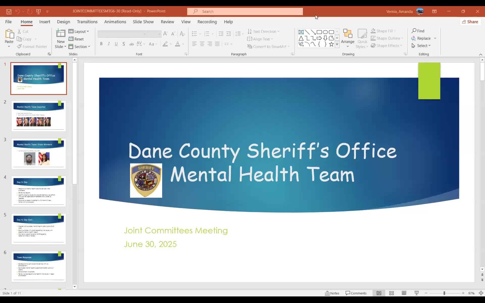This screenshot has width=485, height=303.
Task: Open the Transitions ribbon tab
Action: (87, 22)
